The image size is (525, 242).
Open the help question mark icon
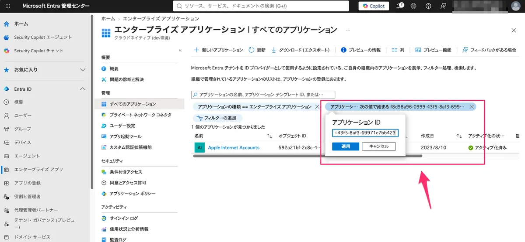click(x=428, y=6)
